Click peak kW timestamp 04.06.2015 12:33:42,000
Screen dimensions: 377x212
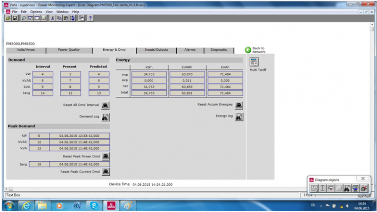pos(79,136)
